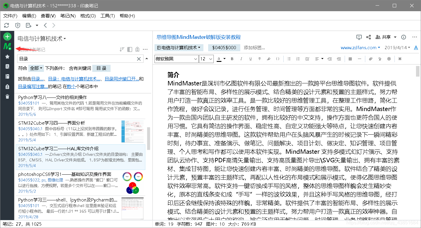Click the green M new Markdown note icon
The image size is (421, 228).
pos(7,47)
